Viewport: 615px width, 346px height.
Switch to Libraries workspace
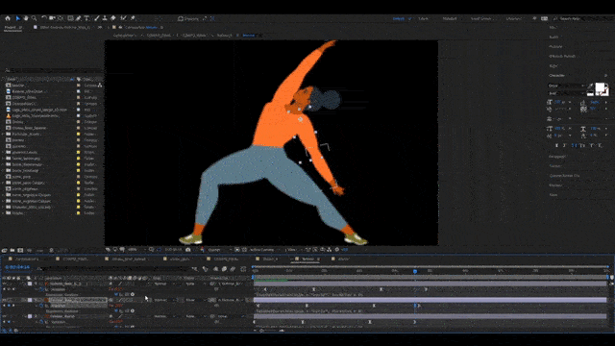pos(513,18)
